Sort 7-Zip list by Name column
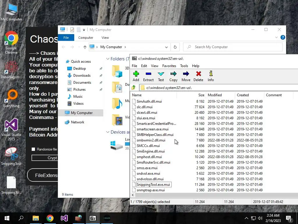This screenshot has height=224, width=298. coord(154,95)
